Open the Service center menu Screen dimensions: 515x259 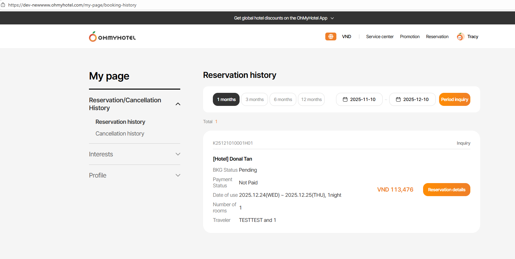(380, 36)
